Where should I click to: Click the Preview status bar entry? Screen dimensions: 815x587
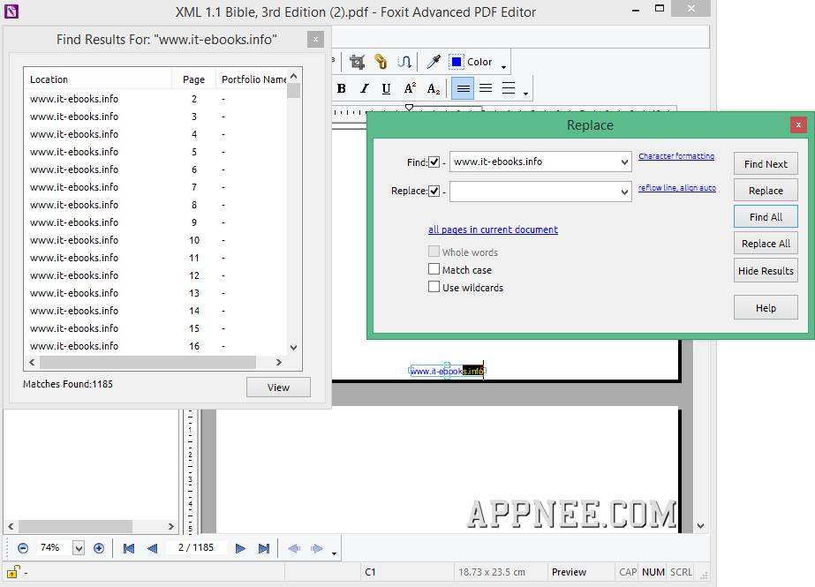pos(569,572)
